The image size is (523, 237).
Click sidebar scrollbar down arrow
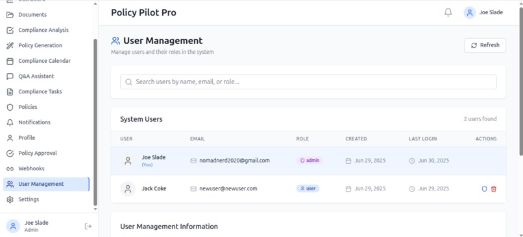95,209
